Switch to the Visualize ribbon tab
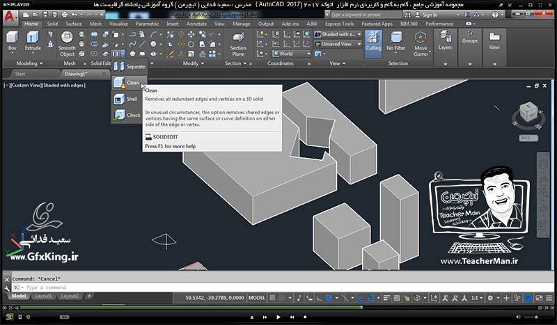Image resolution: width=557 pixels, height=325 pixels. [118, 24]
